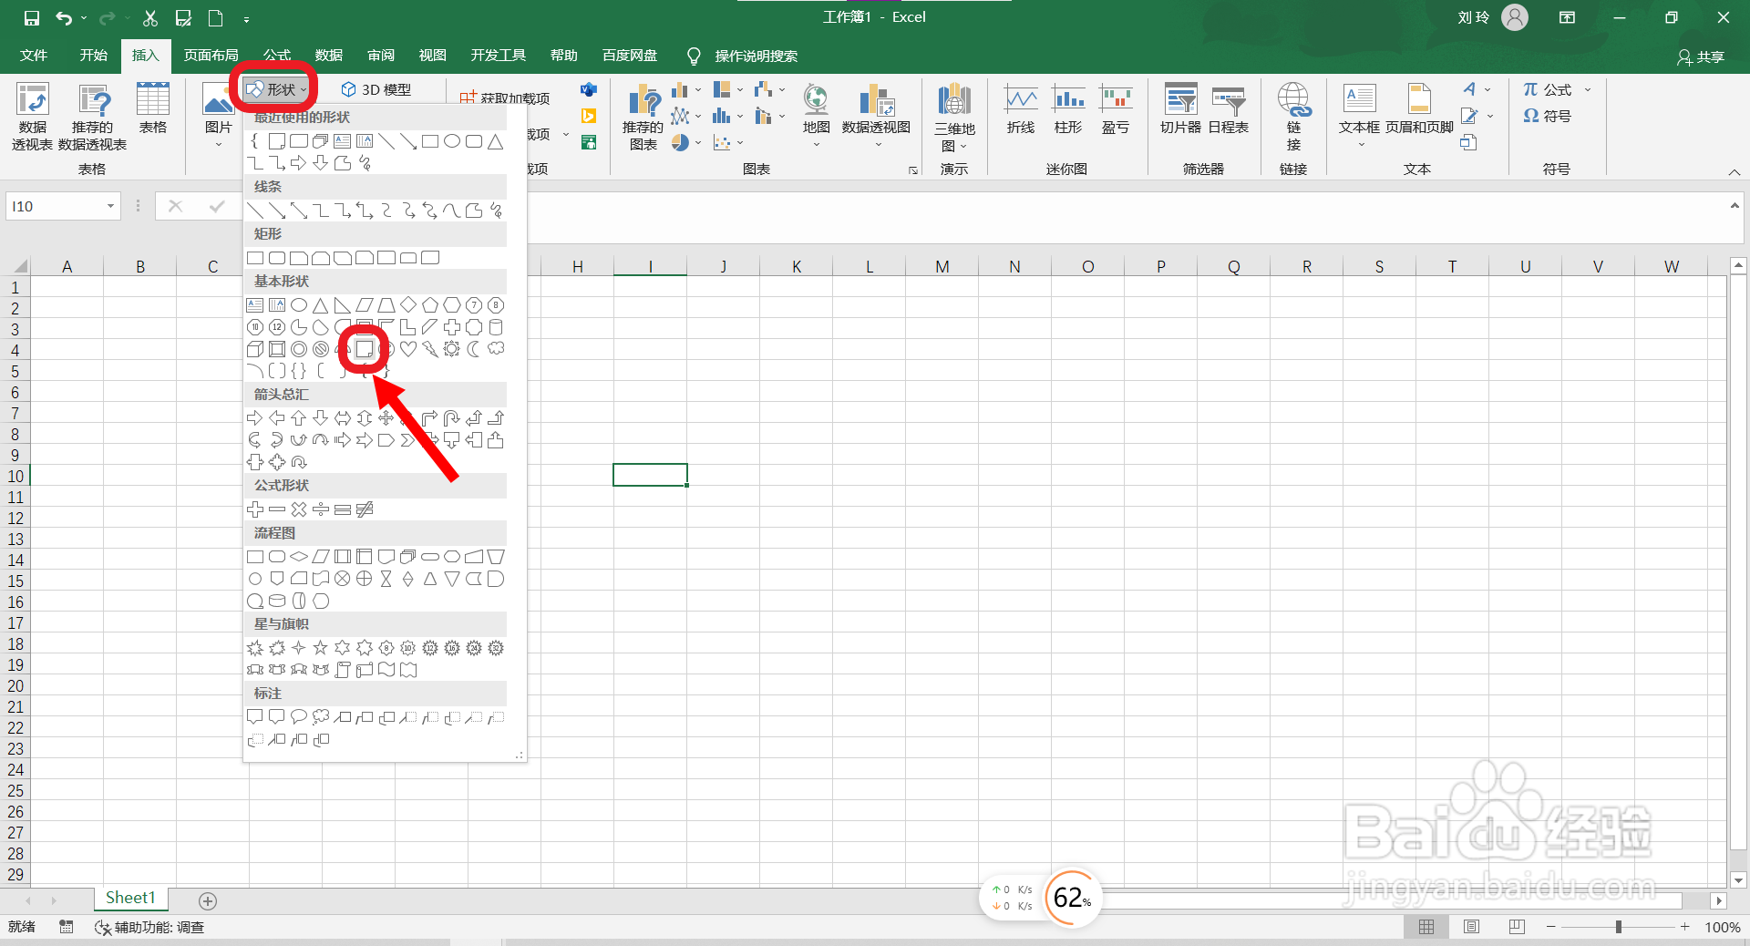Click the Symbol (符号) button
1750x946 pixels.
tap(1548, 116)
